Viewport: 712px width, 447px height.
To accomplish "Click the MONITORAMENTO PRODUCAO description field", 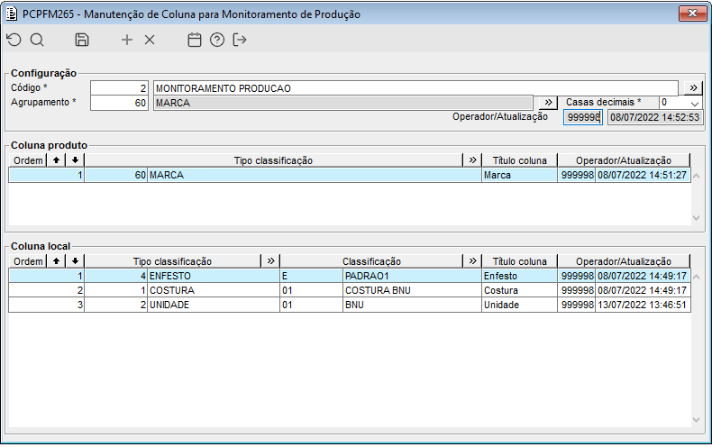I will [x=415, y=88].
